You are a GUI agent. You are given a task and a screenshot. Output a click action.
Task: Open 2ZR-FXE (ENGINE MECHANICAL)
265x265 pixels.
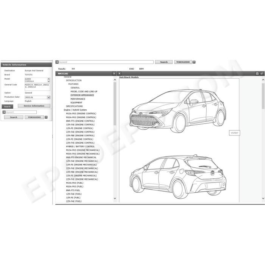(82, 179)
